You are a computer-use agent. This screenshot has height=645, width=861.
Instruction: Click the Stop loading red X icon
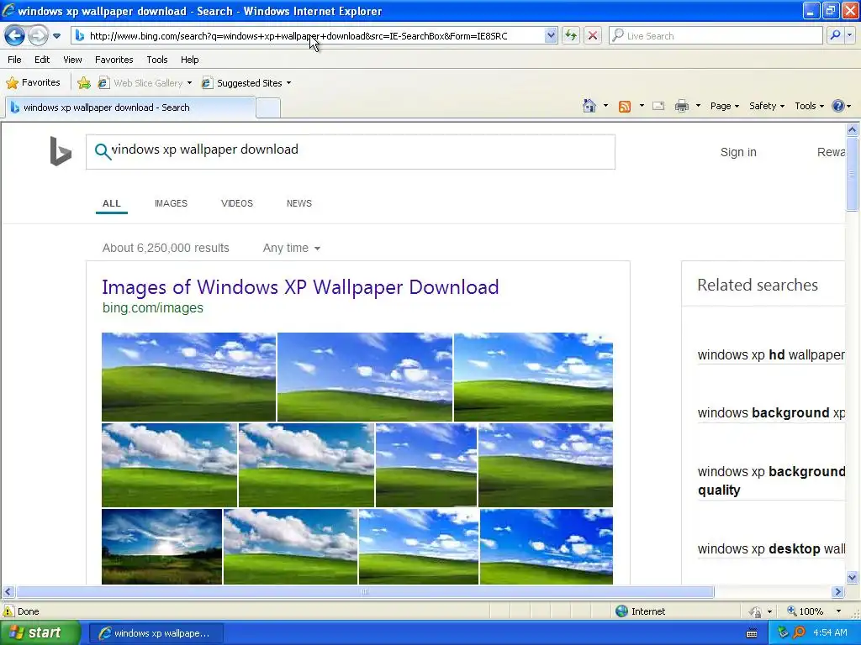pyautogui.click(x=593, y=36)
